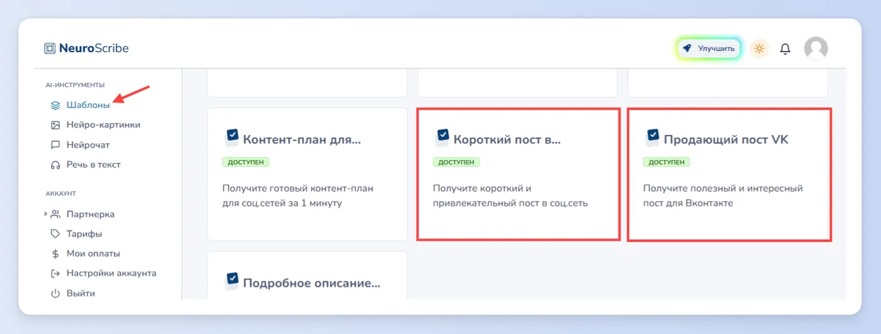Image resolution: width=881 pixels, height=334 pixels.
Task: Open Нейро-картинки in the sidebar
Action: tap(103, 125)
